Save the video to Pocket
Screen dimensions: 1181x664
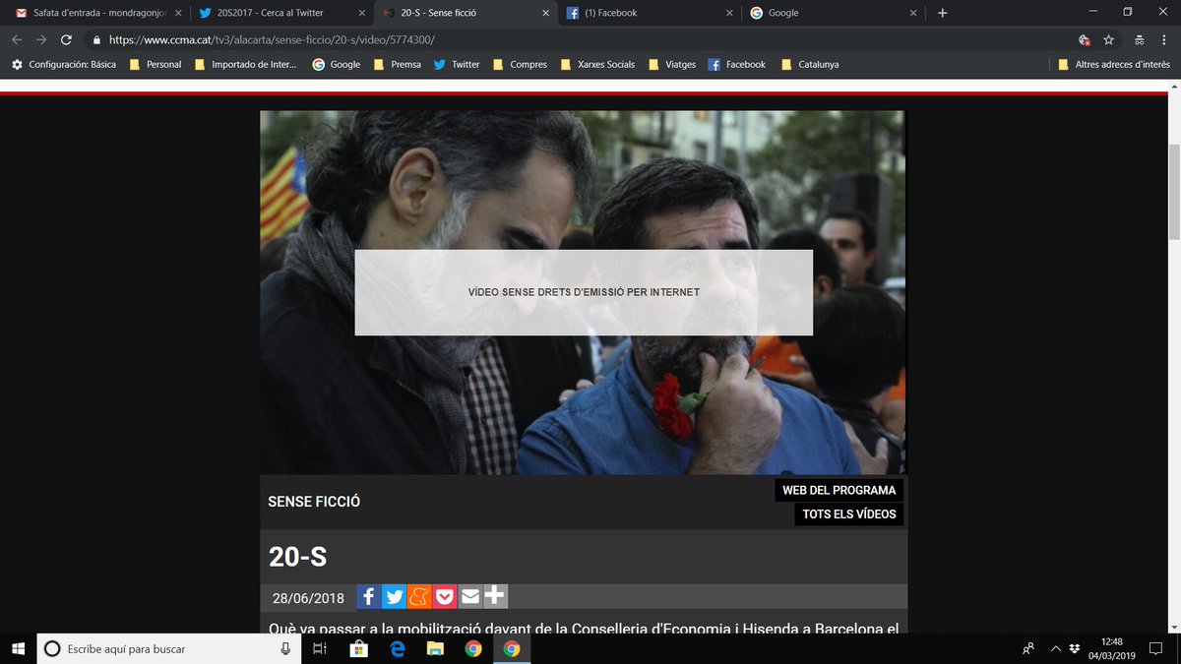point(445,596)
